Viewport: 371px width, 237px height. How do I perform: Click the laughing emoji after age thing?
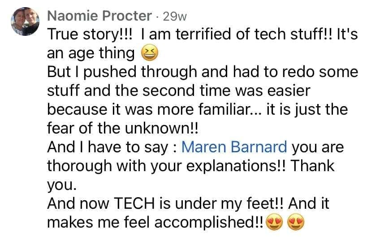pyautogui.click(x=150, y=53)
